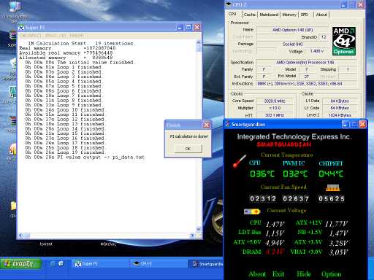This screenshot has width=374, height=280.
Task: Switch to the SPD tab in CPU-Z
Action: (x=305, y=15)
